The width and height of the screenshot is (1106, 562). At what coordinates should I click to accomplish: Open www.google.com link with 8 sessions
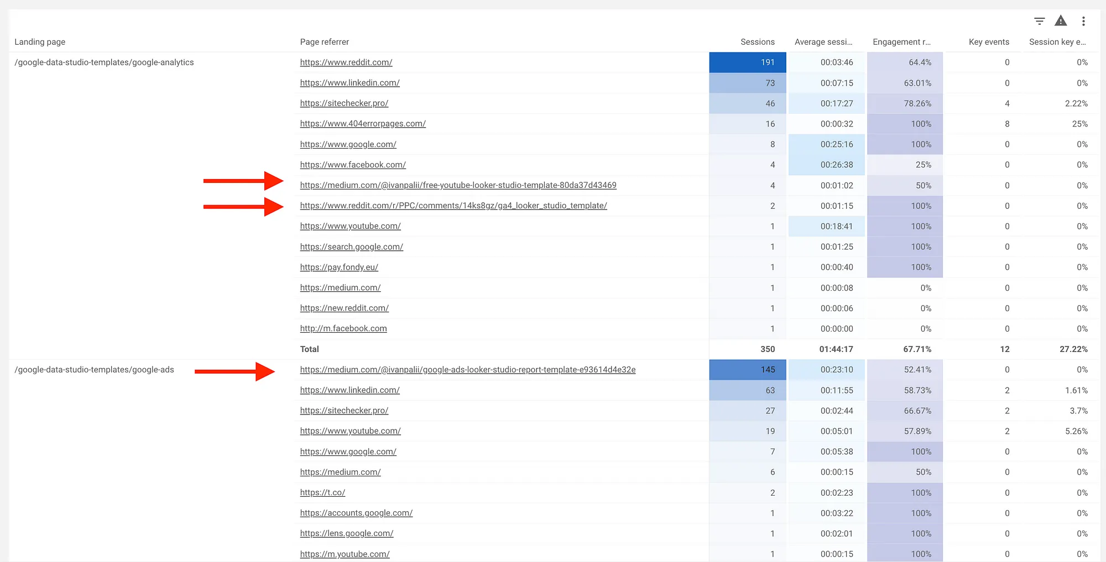click(348, 144)
